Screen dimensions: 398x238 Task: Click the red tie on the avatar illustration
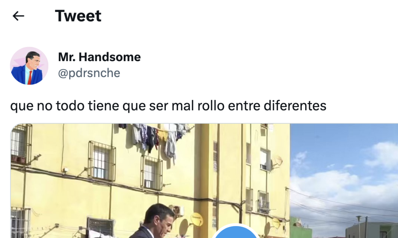point(30,78)
